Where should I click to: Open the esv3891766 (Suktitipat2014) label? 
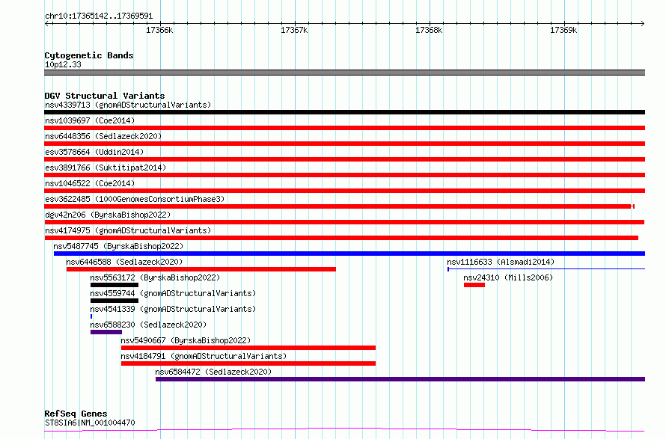click(106, 168)
